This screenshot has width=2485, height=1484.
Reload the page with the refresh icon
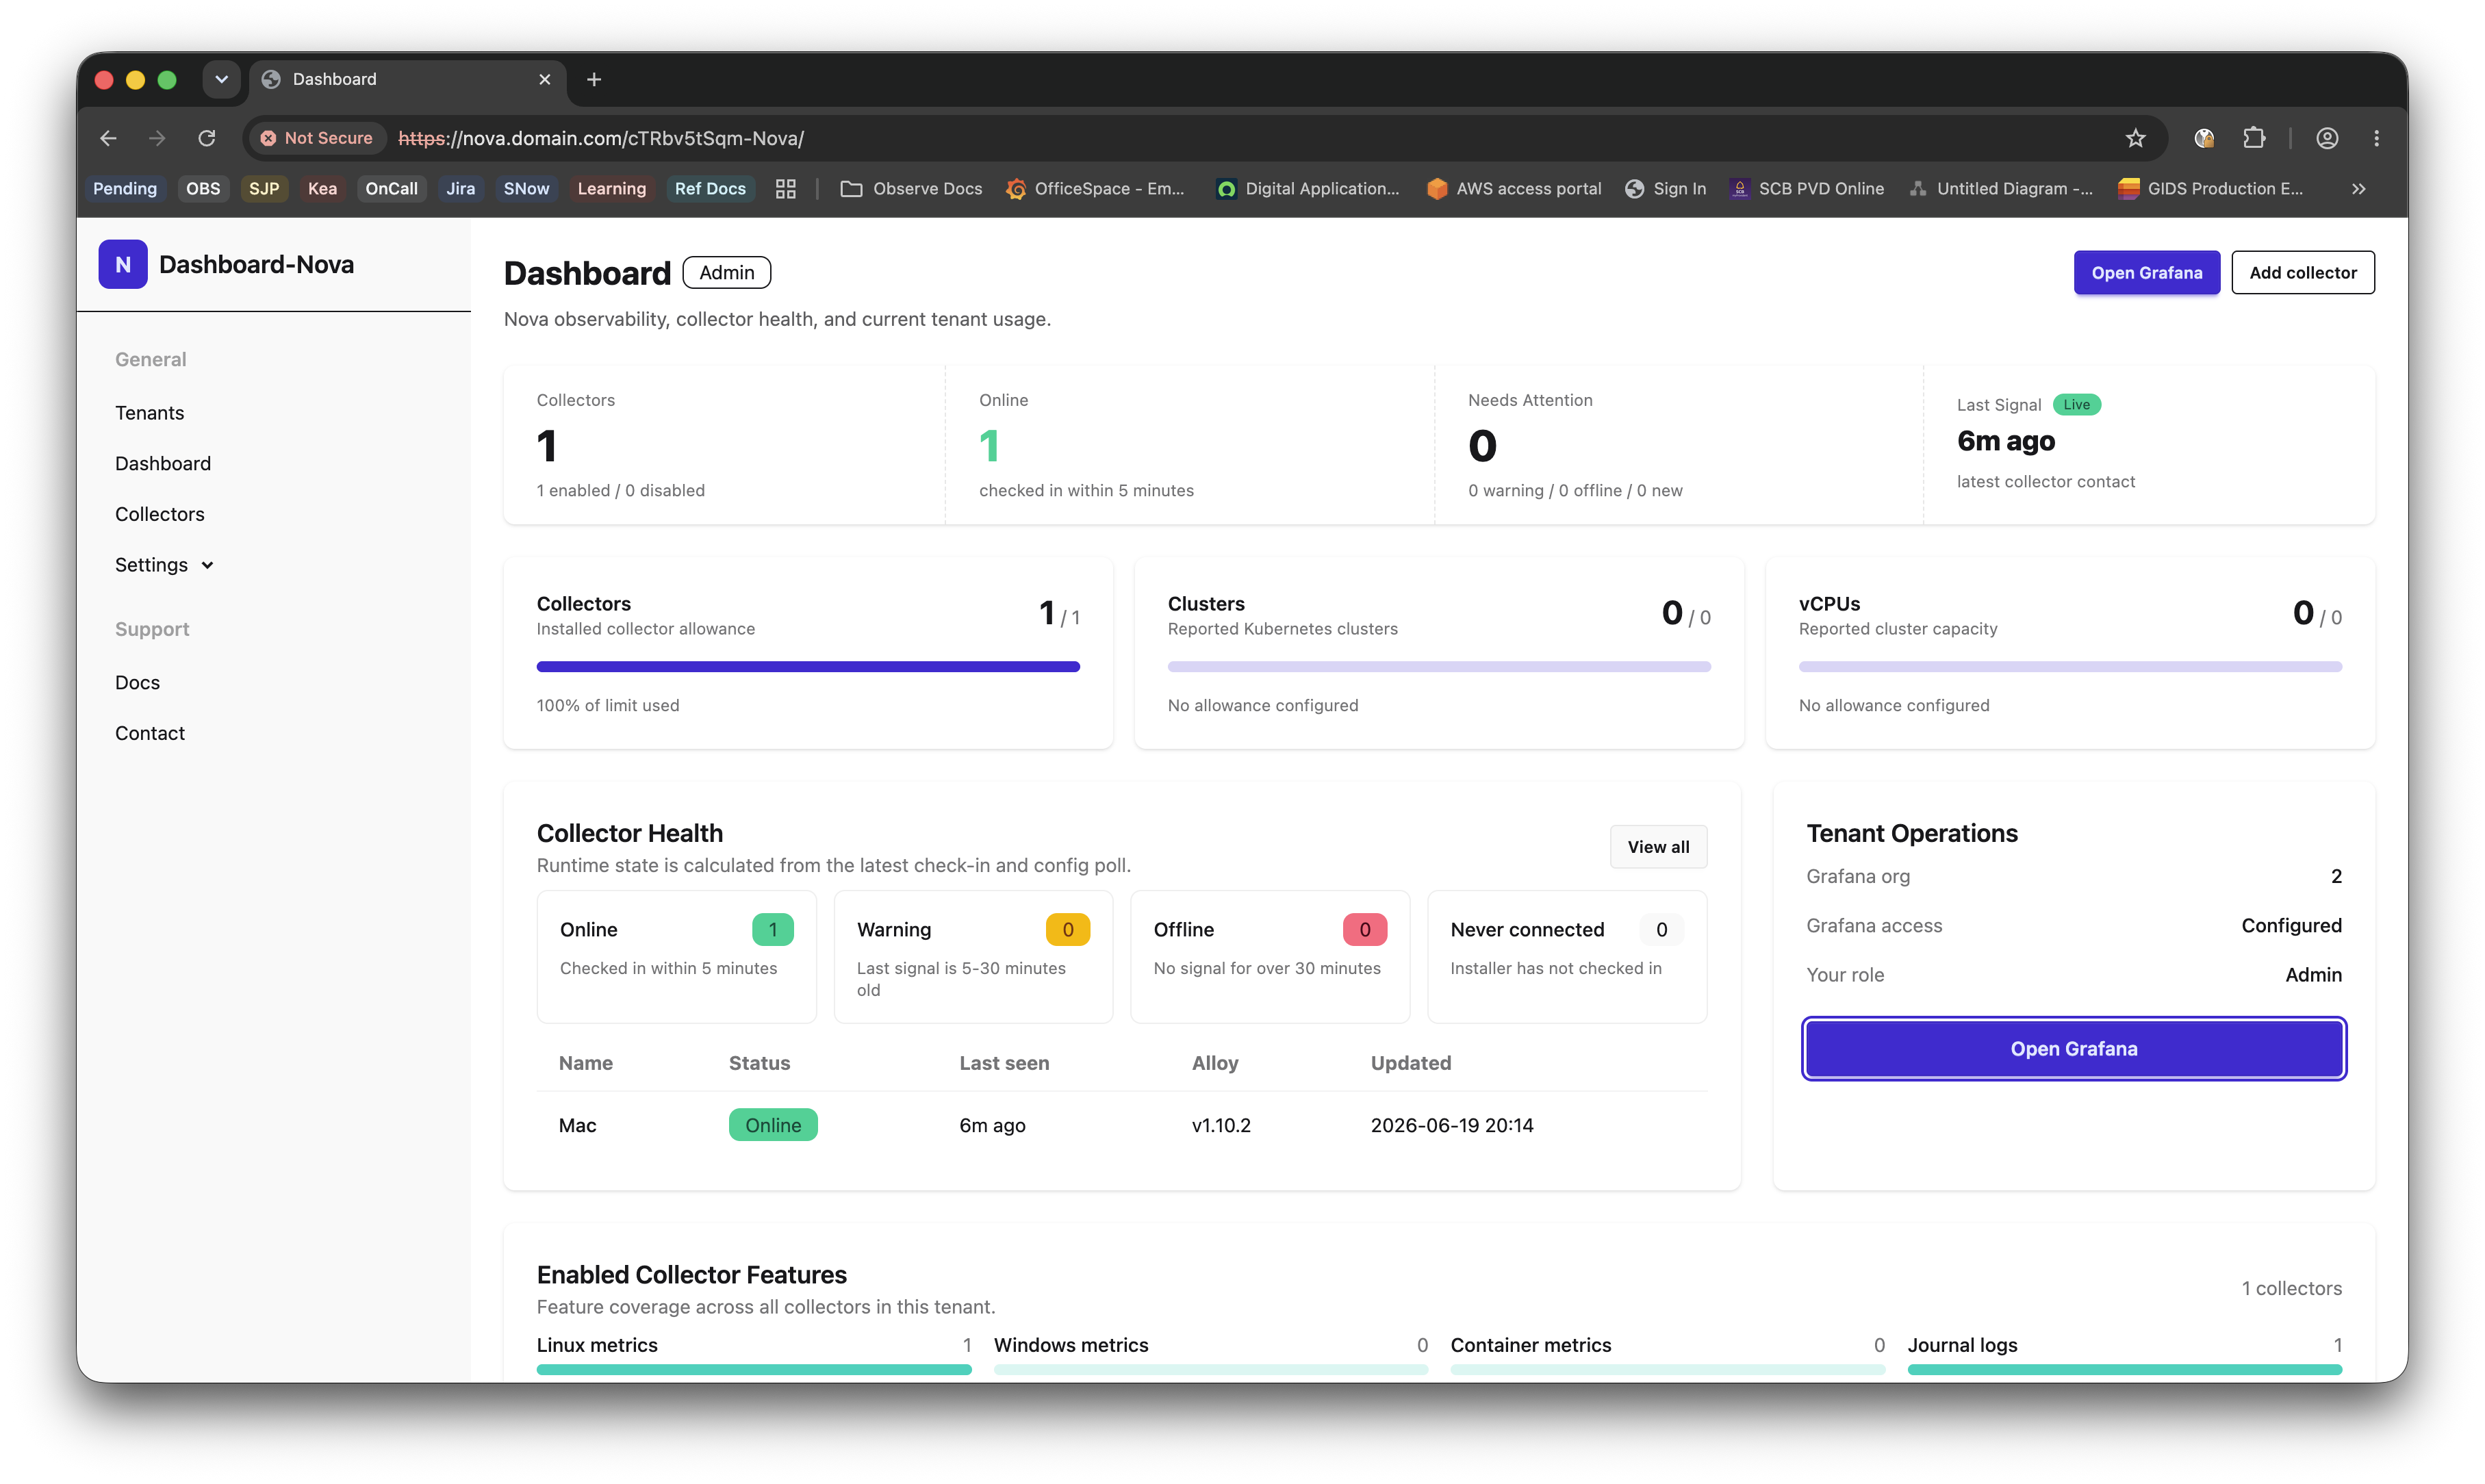(207, 138)
